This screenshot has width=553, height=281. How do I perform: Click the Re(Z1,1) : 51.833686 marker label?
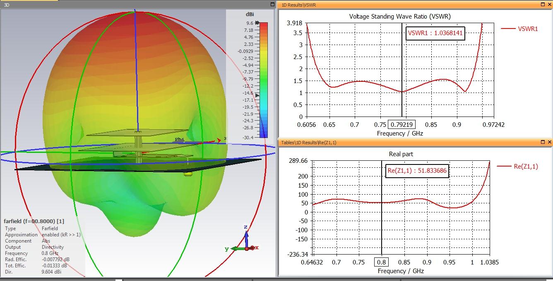tap(417, 171)
